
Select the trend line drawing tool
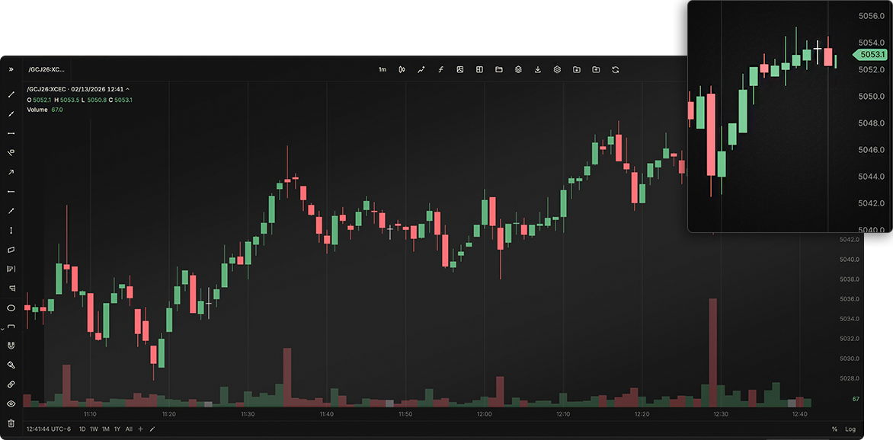[11, 94]
